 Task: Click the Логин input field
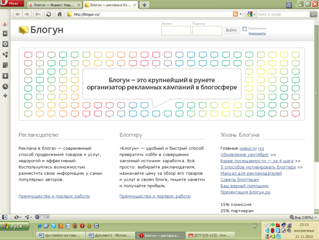click(x=176, y=30)
